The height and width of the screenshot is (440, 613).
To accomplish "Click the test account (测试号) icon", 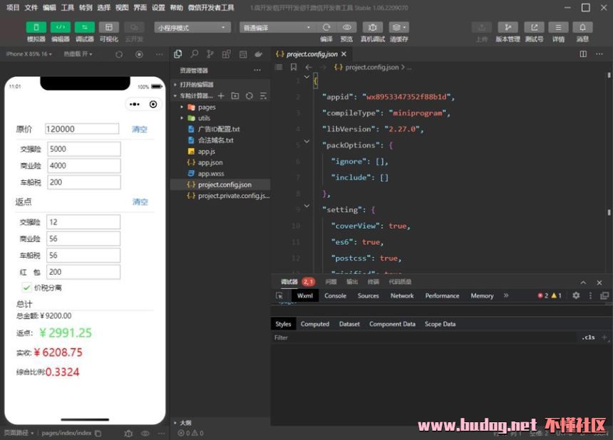I will [x=534, y=27].
